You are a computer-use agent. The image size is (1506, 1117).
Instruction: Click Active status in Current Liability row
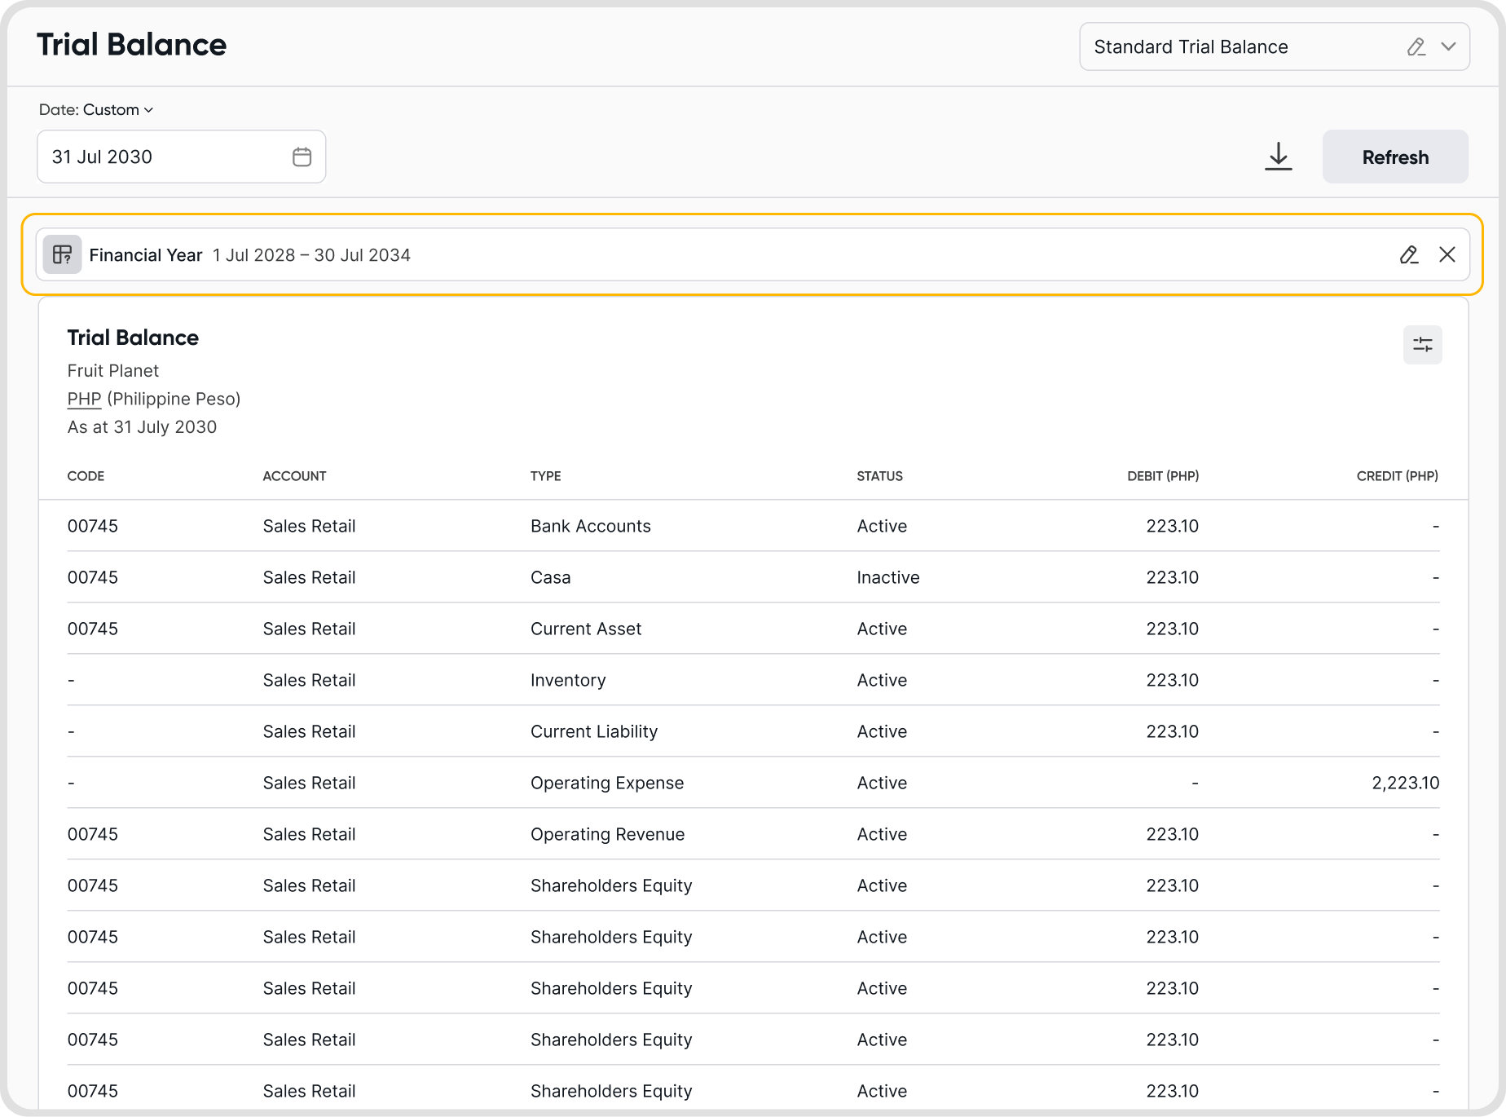[882, 732]
